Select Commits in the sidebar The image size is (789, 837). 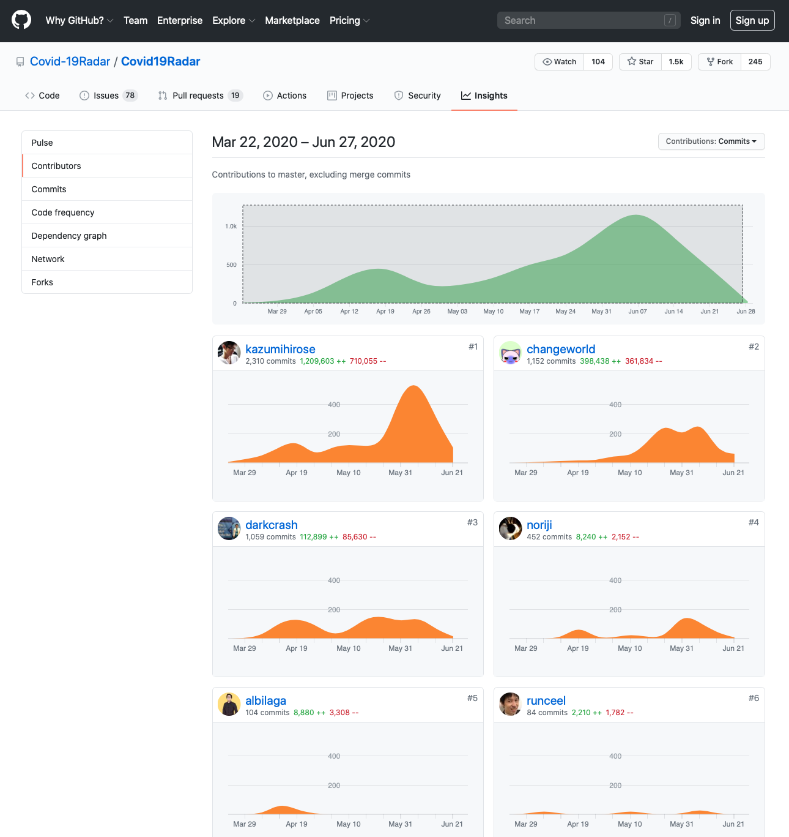107,189
